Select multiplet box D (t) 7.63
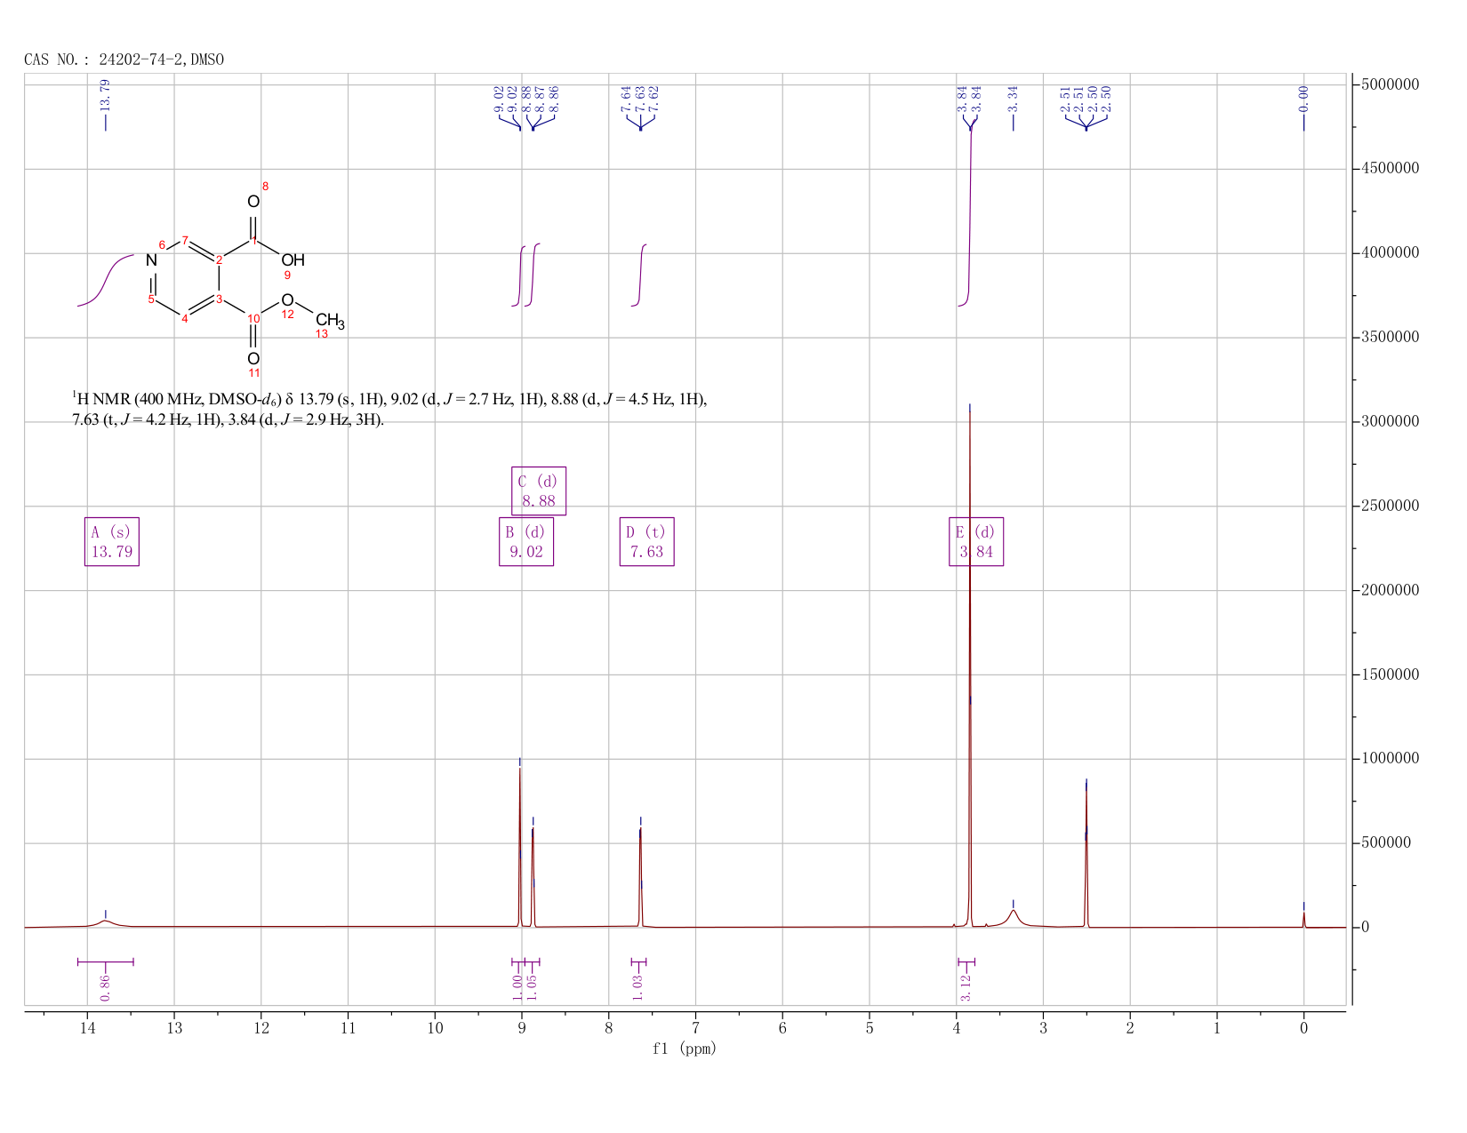Image resolution: width=1467 pixels, height=1133 pixels. pos(646,541)
